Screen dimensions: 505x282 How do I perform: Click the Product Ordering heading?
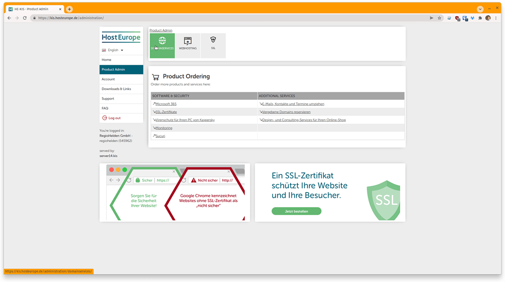pos(186,76)
